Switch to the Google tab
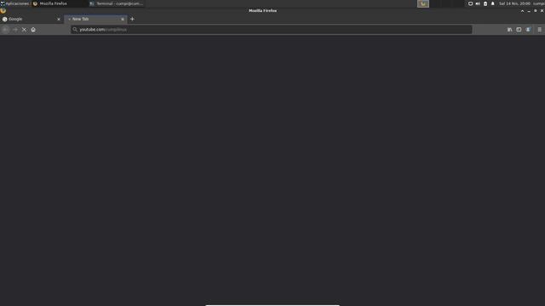545x306 pixels. 32,19
